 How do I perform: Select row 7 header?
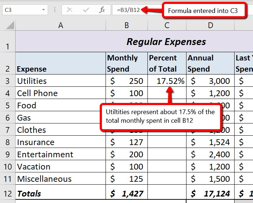click(8, 130)
